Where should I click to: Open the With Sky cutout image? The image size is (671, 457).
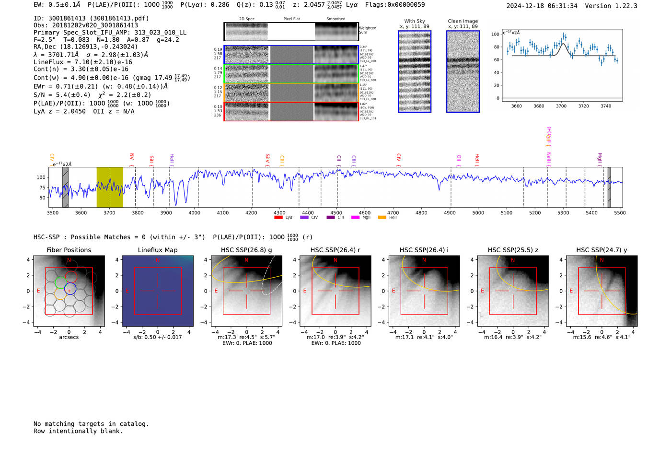pyautogui.click(x=415, y=71)
